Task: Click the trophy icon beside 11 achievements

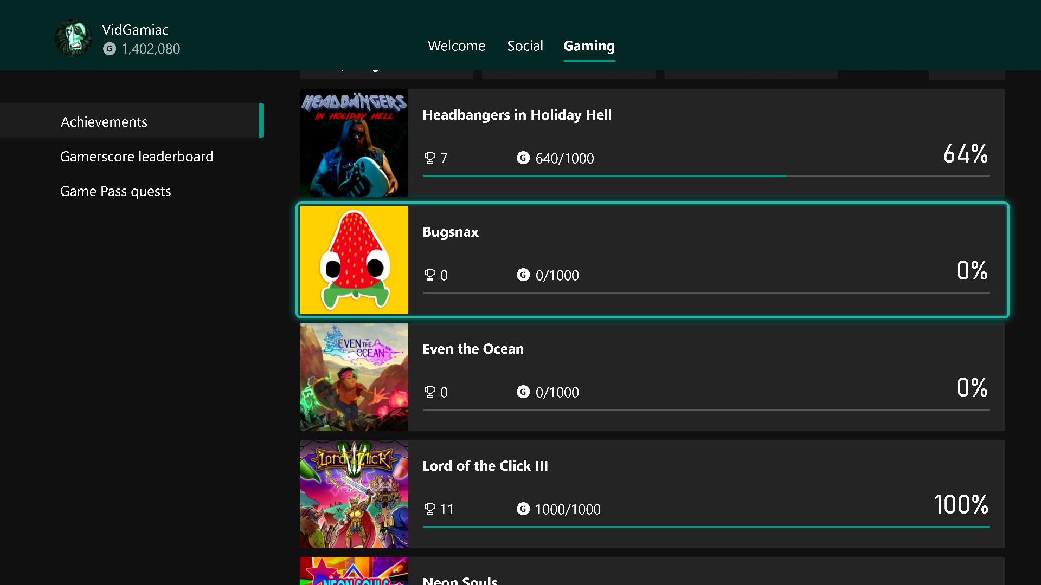Action: [x=429, y=509]
